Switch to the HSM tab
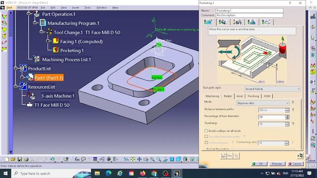 [x=267, y=96]
